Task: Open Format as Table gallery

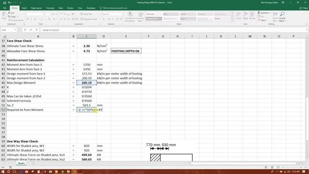Action: [x=140, y=17]
